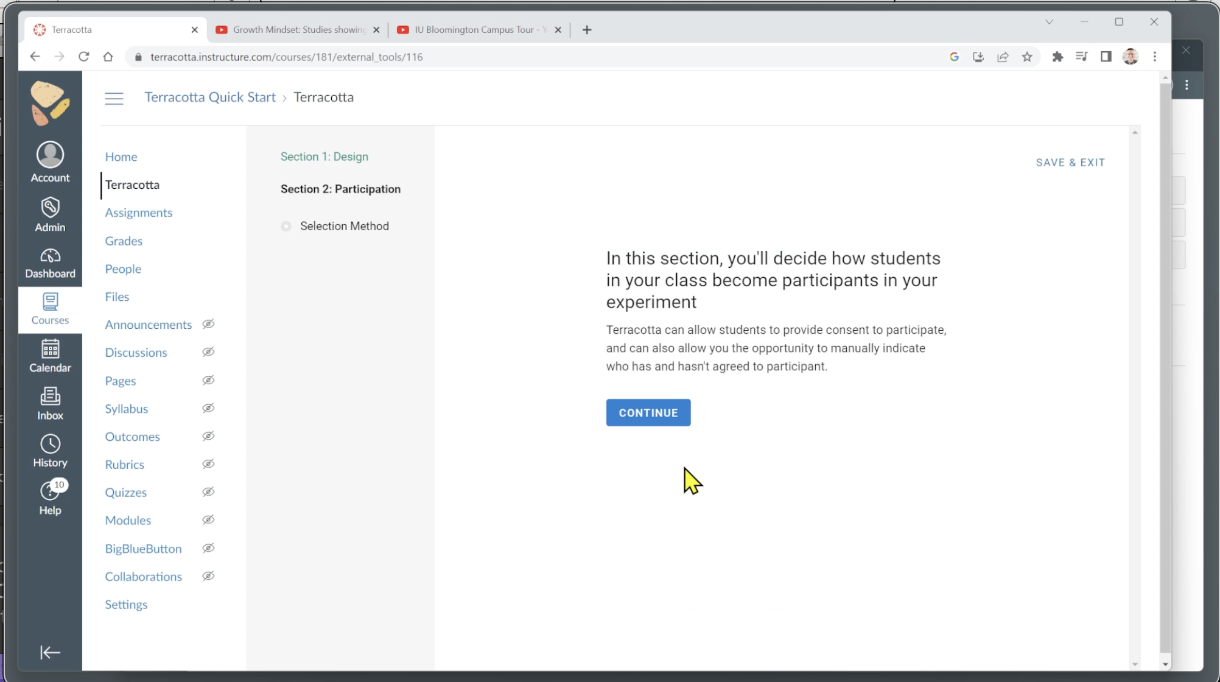Open the media control playlist icon
The width and height of the screenshot is (1220, 682).
[x=1082, y=57]
